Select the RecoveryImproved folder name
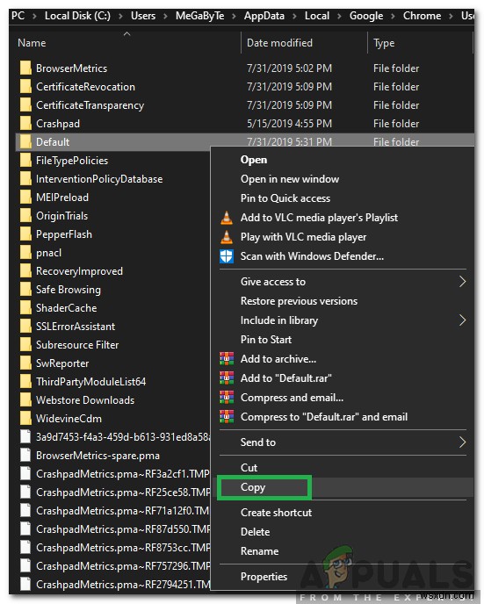The image size is (484, 604). [79, 271]
